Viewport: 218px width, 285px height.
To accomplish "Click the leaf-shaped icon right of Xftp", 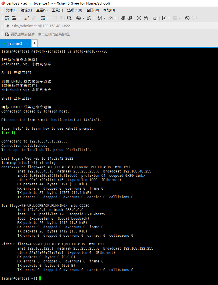I will click(x=130, y=18).
